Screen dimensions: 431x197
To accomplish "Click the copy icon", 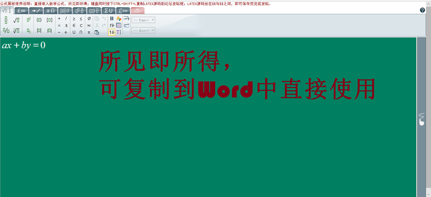I will pyautogui.click(x=97, y=18).
